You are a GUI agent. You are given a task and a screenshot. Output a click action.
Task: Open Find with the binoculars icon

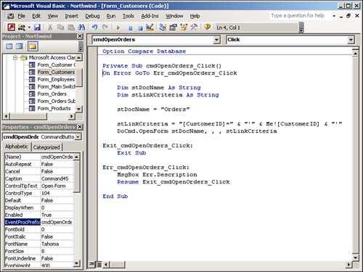[81, 28]
